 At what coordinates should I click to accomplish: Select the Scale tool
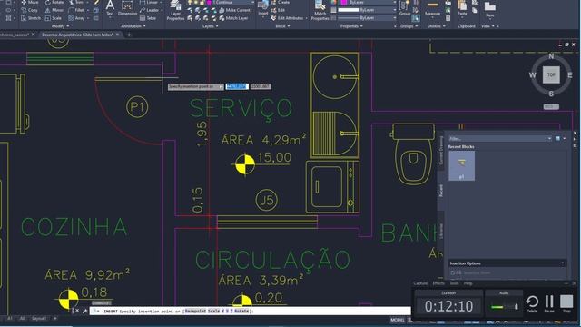pyautogui.click(x=54, y=18)
